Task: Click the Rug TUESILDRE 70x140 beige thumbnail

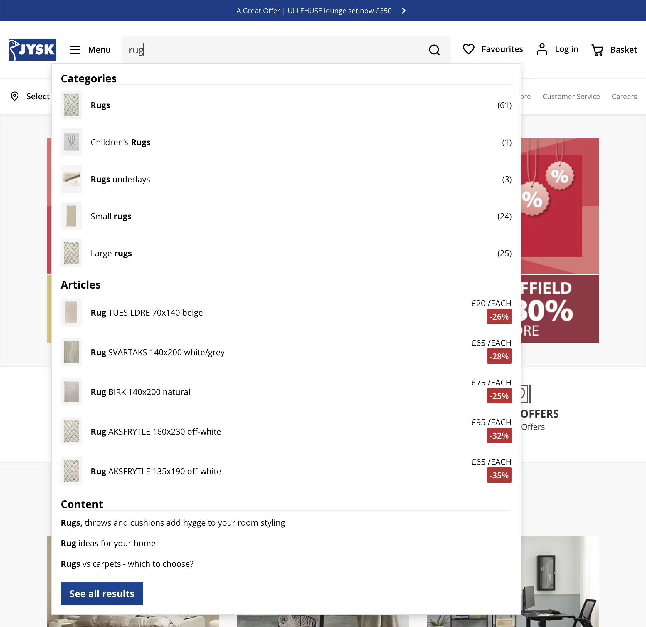Action: [71, 312]
